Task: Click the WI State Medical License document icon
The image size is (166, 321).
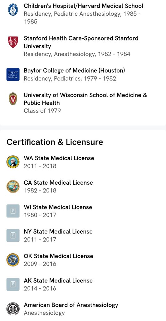Action: [x=13, y=211]
